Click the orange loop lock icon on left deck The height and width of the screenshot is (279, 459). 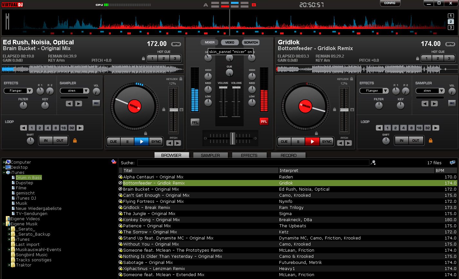75,140
